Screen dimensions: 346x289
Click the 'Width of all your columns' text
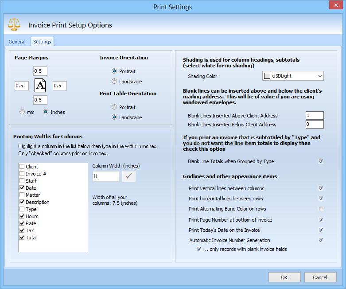[115, 200]
